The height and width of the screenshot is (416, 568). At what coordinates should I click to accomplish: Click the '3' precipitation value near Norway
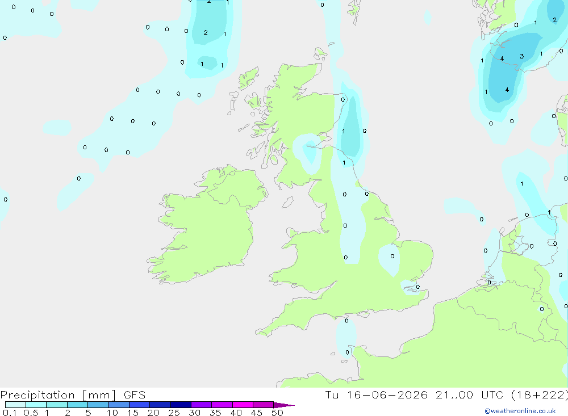[x=521, y=56]
